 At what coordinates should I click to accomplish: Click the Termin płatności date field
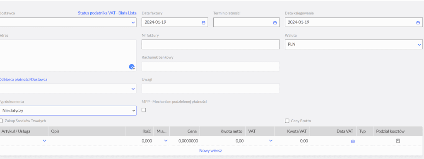tap(246, 22)
